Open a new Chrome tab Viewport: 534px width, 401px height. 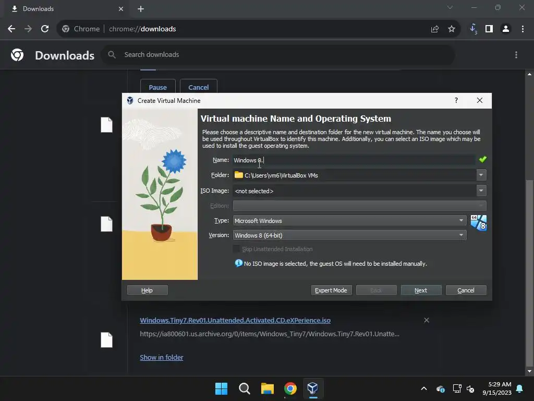coord(141,9)
